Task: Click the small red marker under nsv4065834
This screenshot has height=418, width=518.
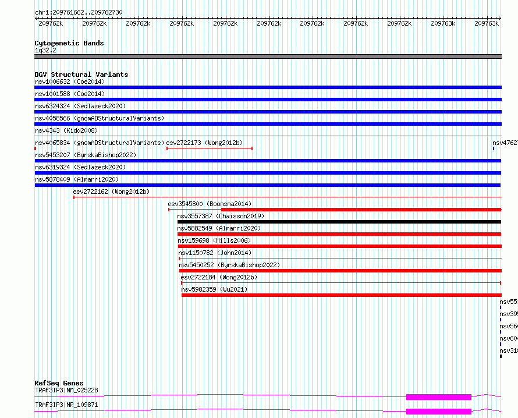Action: 35,148
